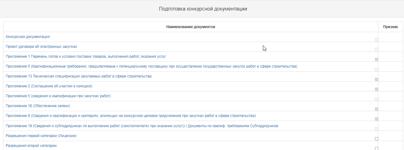Open Приложение 5 сведения о квалификации link

pos(58,96)
